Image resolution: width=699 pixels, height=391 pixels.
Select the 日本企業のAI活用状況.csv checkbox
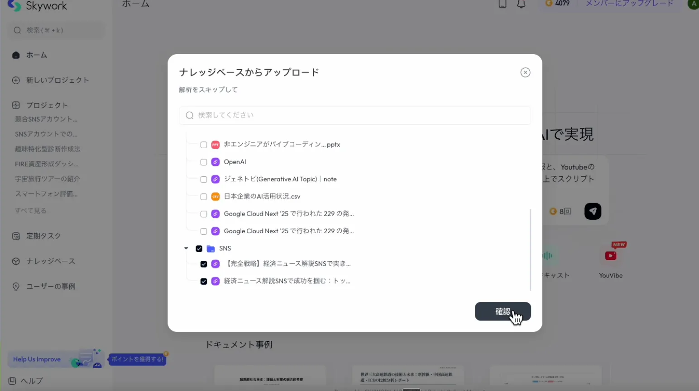click(x=204, y=197)
